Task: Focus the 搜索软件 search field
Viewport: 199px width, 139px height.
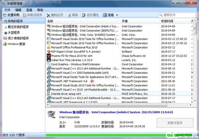Action: point(177,15)
